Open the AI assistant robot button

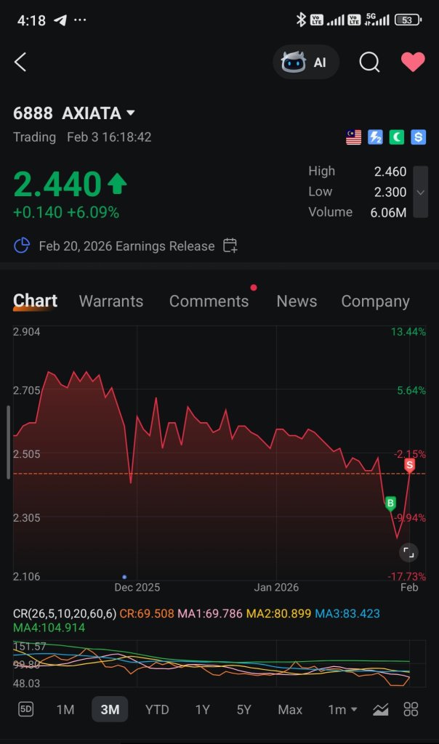coord(306,62)
